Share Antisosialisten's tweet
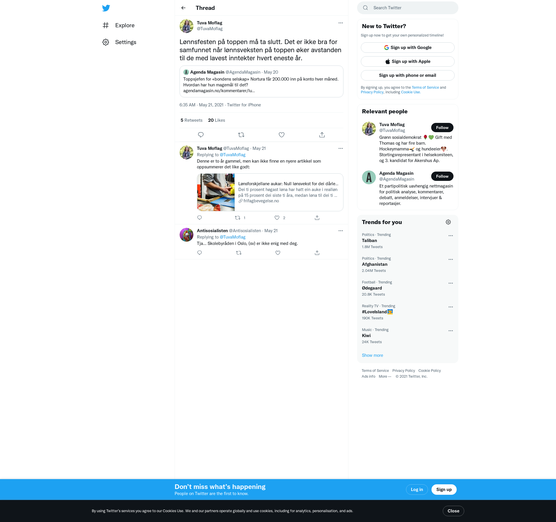Image resolution: width=556 pixels, height=522 pixels. point(317,253)
